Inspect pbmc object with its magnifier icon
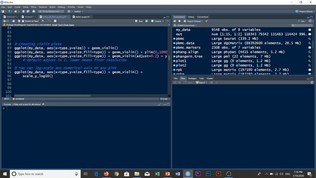The height and width of the screenshot is (178, 316). (x=310, y=39)
